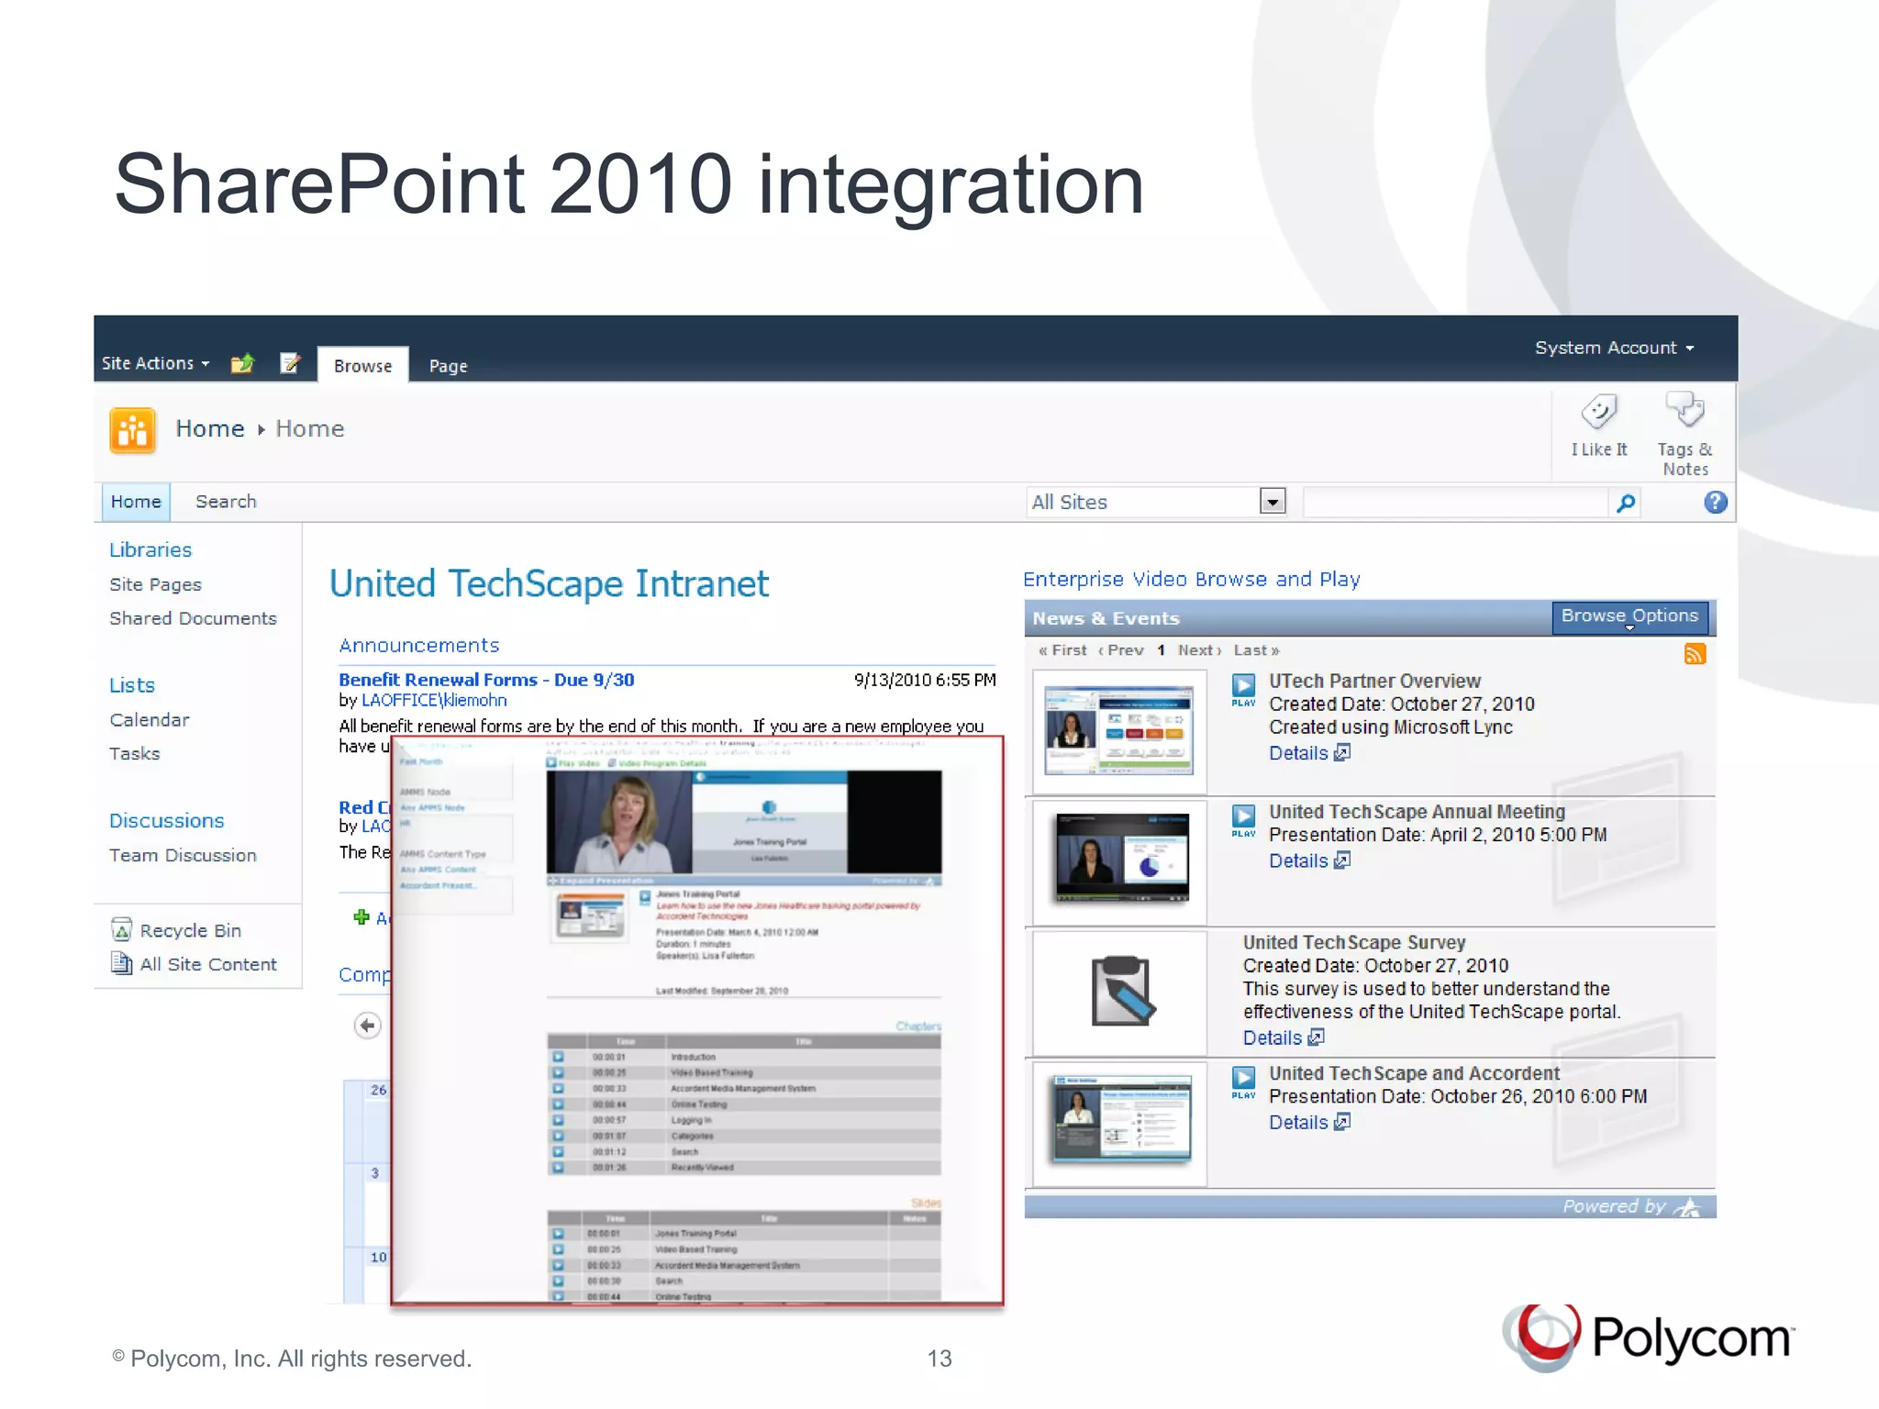Click Next in video pager
Image resolution: width=1879 pixels, height=1409 pixels.
pos(1199,650)
